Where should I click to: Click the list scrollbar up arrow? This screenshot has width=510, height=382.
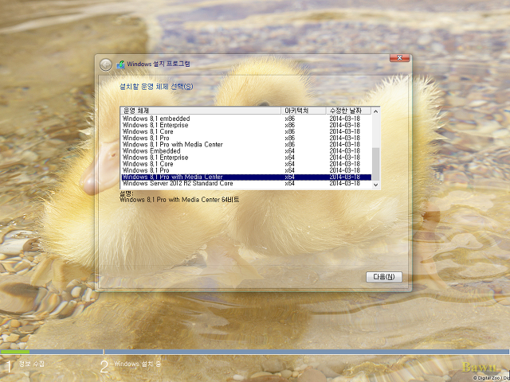375,111
